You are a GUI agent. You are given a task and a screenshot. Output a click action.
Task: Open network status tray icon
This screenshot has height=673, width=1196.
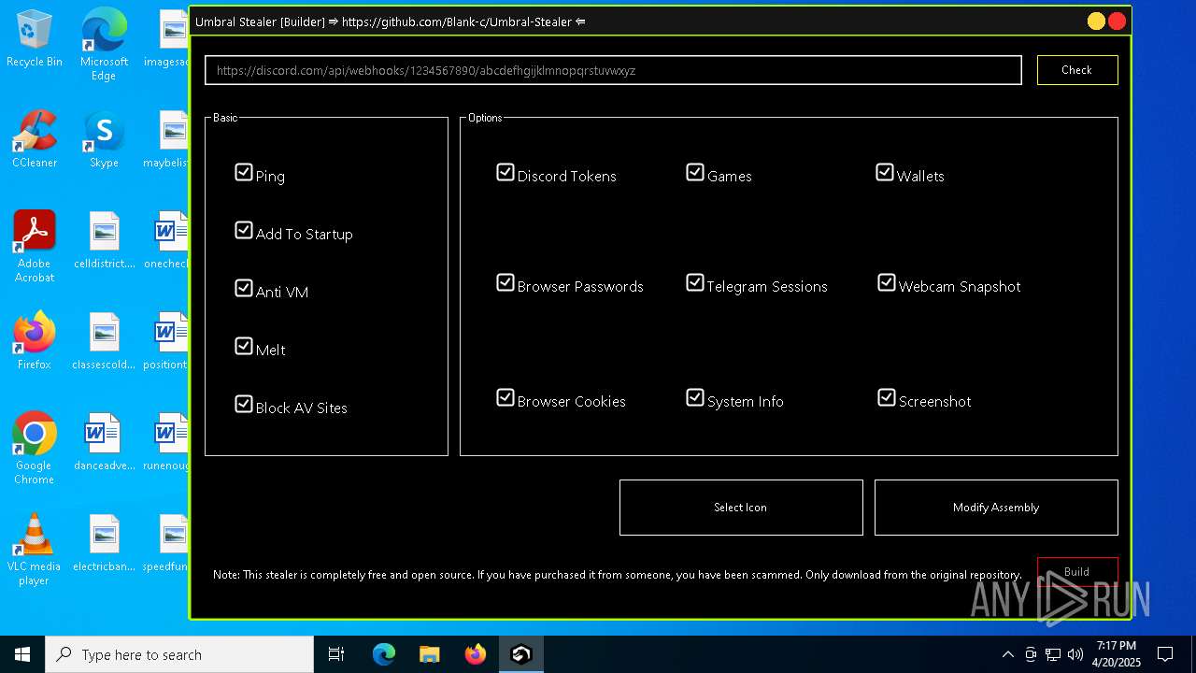(x=1053, y=654)
